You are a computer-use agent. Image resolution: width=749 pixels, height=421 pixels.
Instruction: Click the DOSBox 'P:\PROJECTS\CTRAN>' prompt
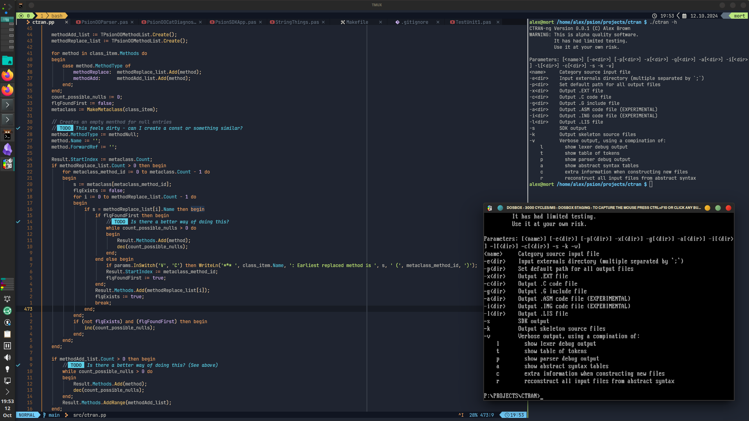[x=512, y=396]
